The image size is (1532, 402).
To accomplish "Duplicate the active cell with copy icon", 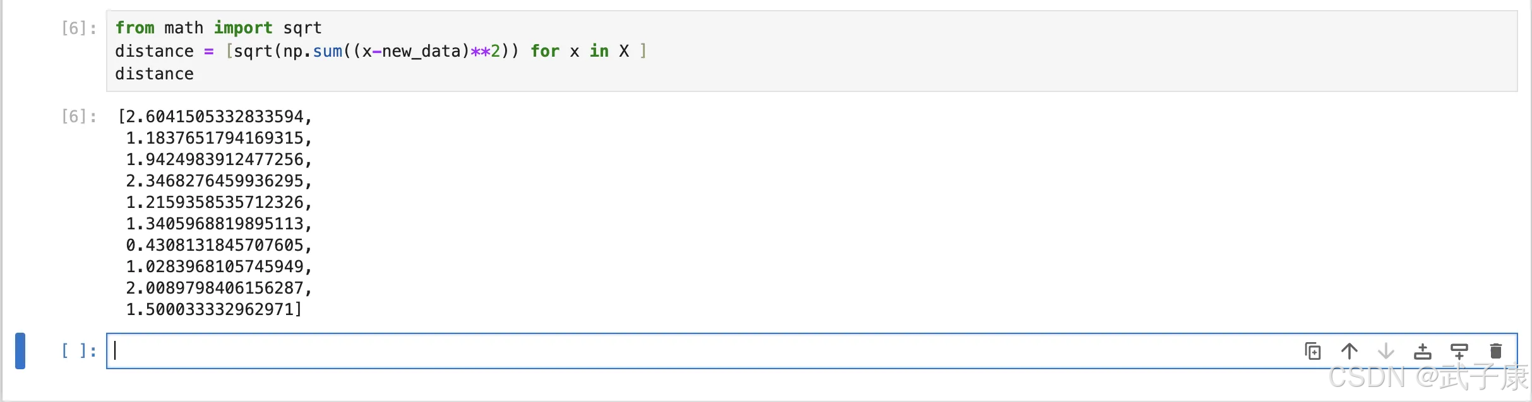I will 1313,351.
